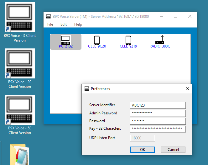Focus the Password input field

pos(158,121)
